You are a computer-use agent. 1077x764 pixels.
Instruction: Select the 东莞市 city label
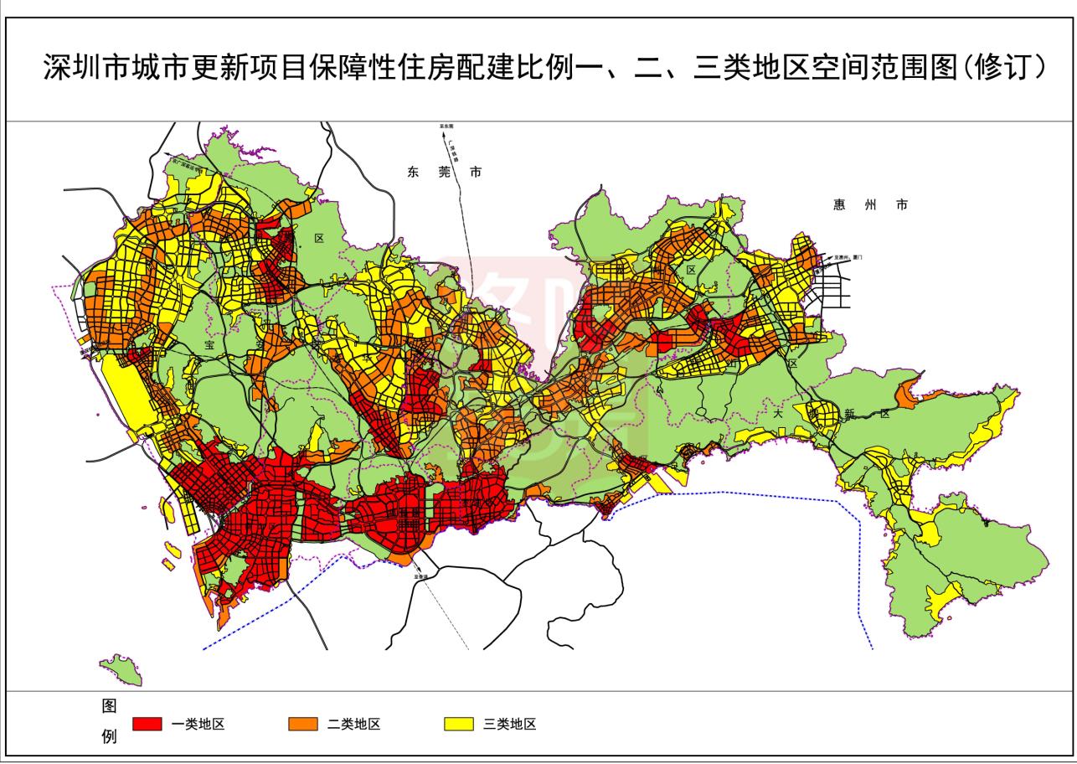coord(444,173)
